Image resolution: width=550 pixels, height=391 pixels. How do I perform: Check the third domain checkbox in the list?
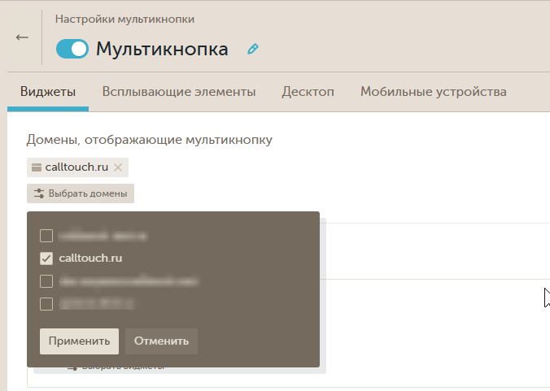click(x=46, y=281)
